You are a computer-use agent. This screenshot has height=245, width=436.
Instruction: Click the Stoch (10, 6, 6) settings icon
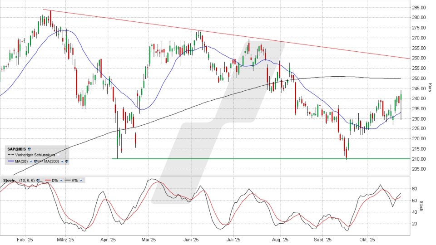tap(38, 181)
